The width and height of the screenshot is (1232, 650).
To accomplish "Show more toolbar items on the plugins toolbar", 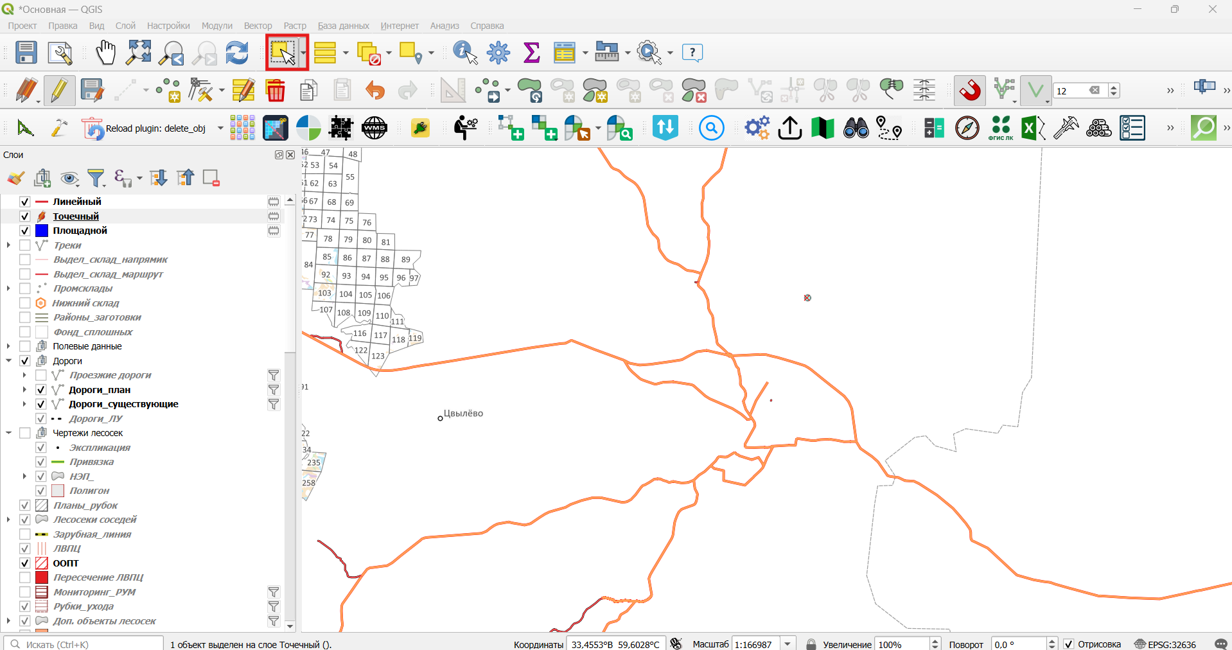I will point(1170,128).
